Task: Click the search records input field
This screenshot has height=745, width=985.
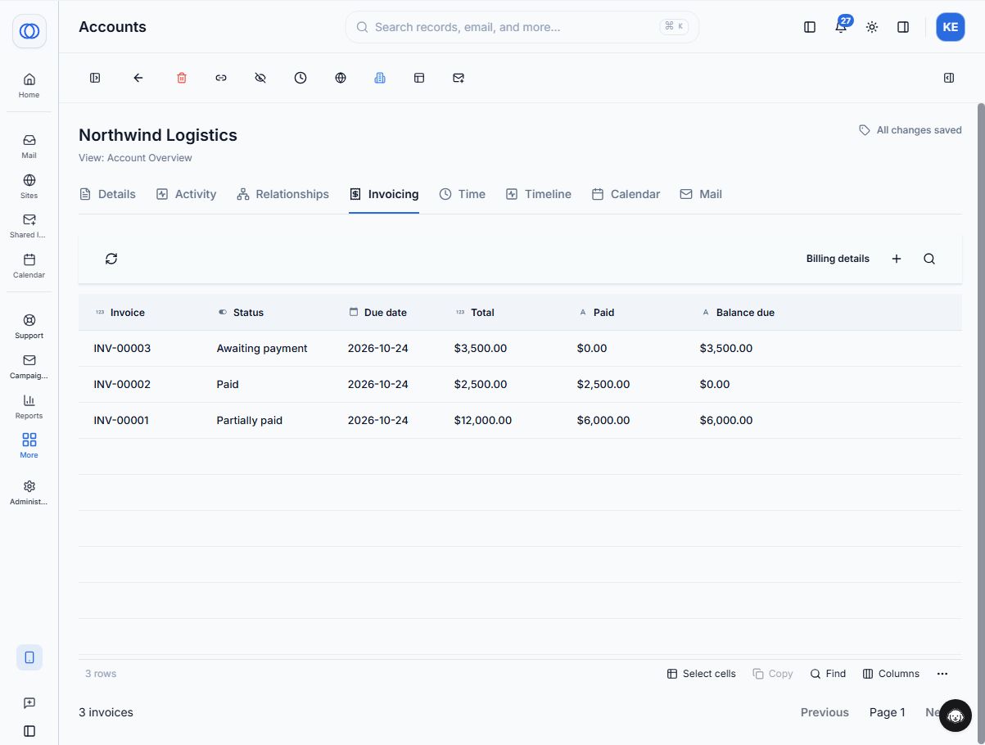Action: tap(522, 27)
